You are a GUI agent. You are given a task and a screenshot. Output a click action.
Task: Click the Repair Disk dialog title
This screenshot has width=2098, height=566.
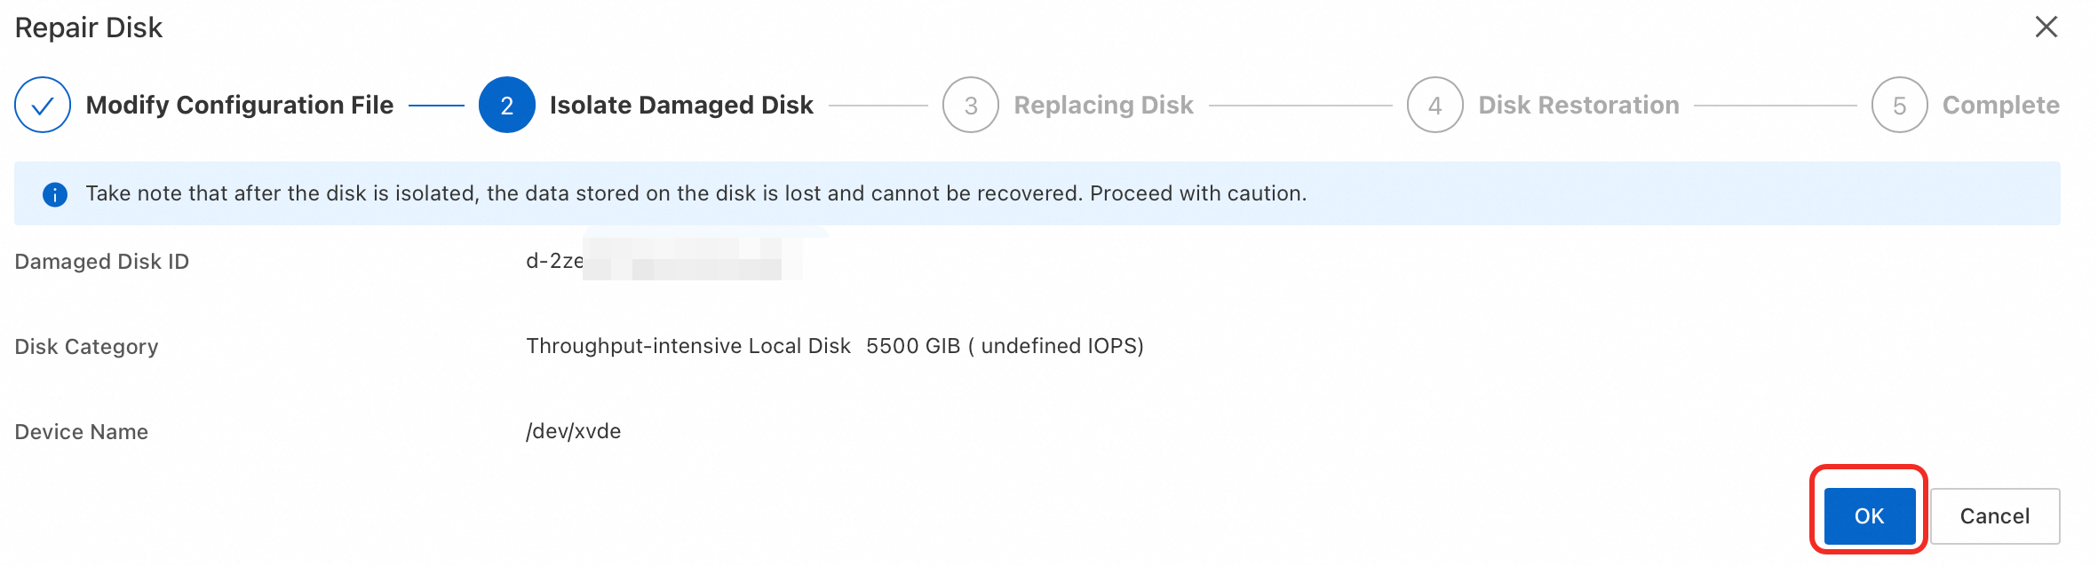click(x=89, y=28)
